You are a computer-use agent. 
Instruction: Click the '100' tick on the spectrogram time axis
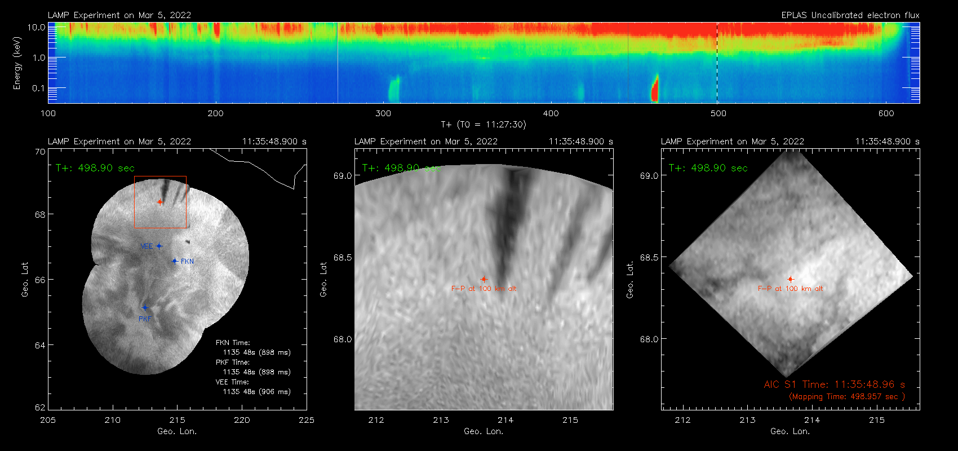48,113
